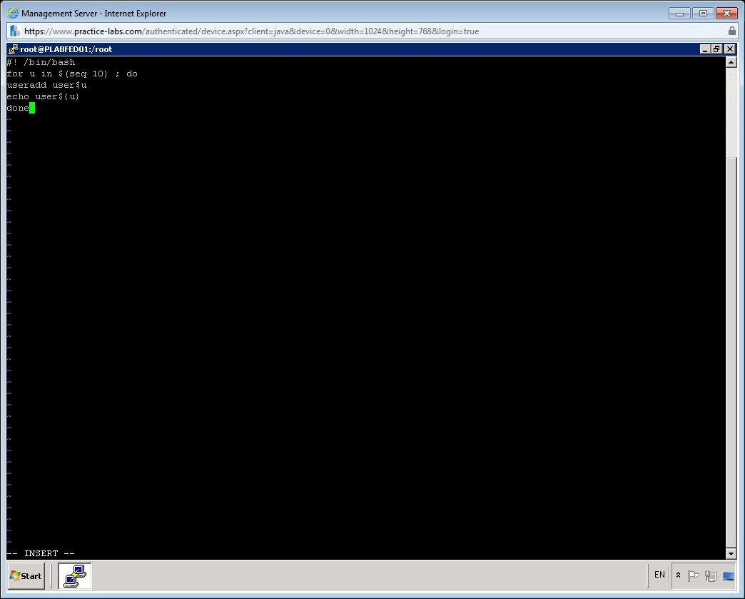Viewport: 745px width, 599px height.
Task: Open the security padlock in the address bar
Action: click(x=731, y=31)
